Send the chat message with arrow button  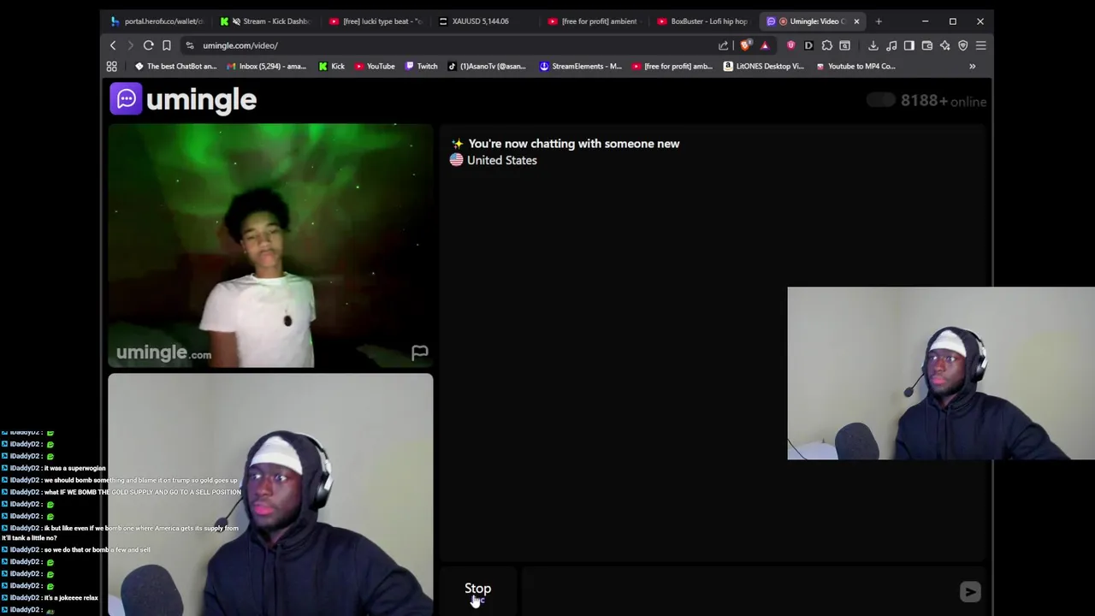(x=970, y=591)
